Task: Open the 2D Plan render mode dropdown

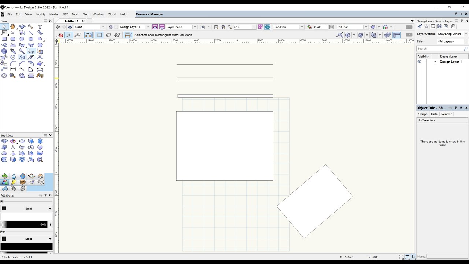Action: [352, 27]
